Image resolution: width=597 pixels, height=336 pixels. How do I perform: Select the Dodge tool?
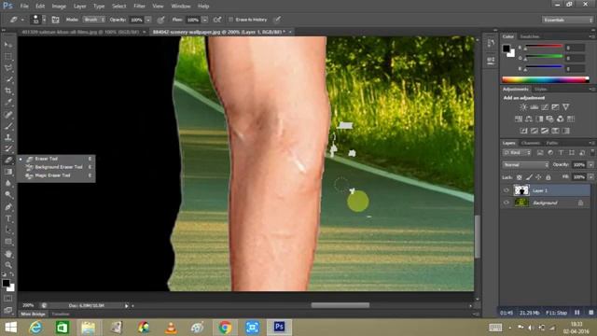click(x=8, y=195)
